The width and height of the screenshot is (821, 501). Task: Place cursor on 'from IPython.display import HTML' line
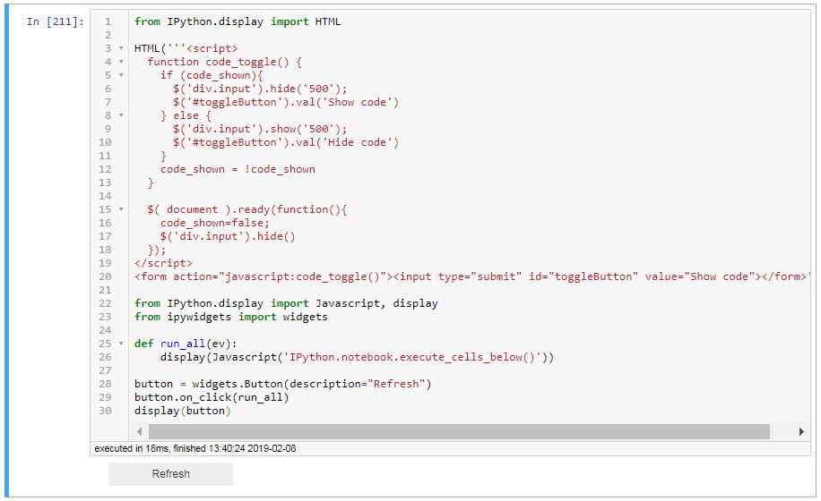[238, 21]
